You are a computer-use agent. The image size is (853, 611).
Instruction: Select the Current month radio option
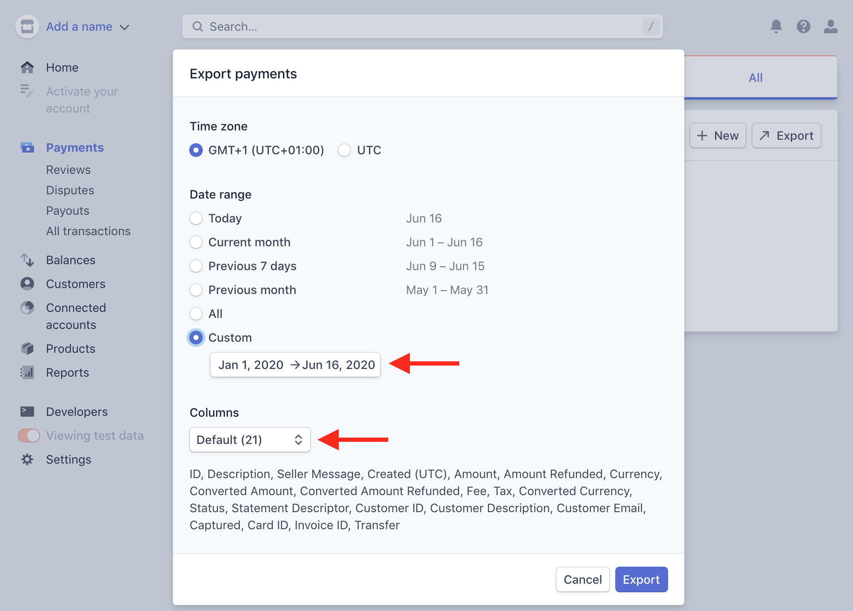tap(196, 242)
